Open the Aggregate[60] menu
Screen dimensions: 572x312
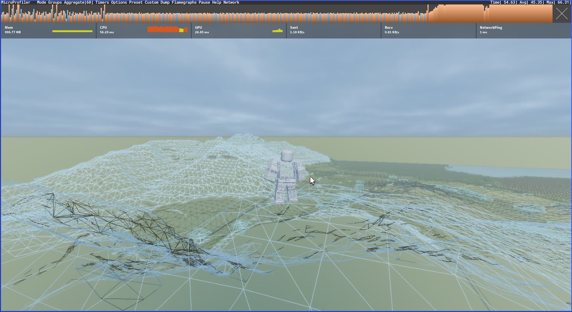point(79,3)
